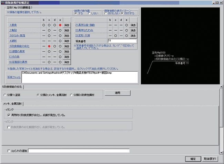Click the 取消(戻す) button
This screenshot has height=164, width=224.
[210, 159]
